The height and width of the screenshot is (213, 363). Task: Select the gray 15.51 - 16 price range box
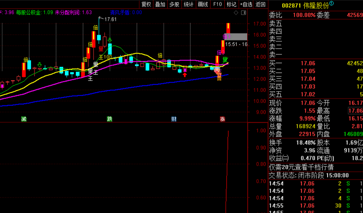point(236,37)
